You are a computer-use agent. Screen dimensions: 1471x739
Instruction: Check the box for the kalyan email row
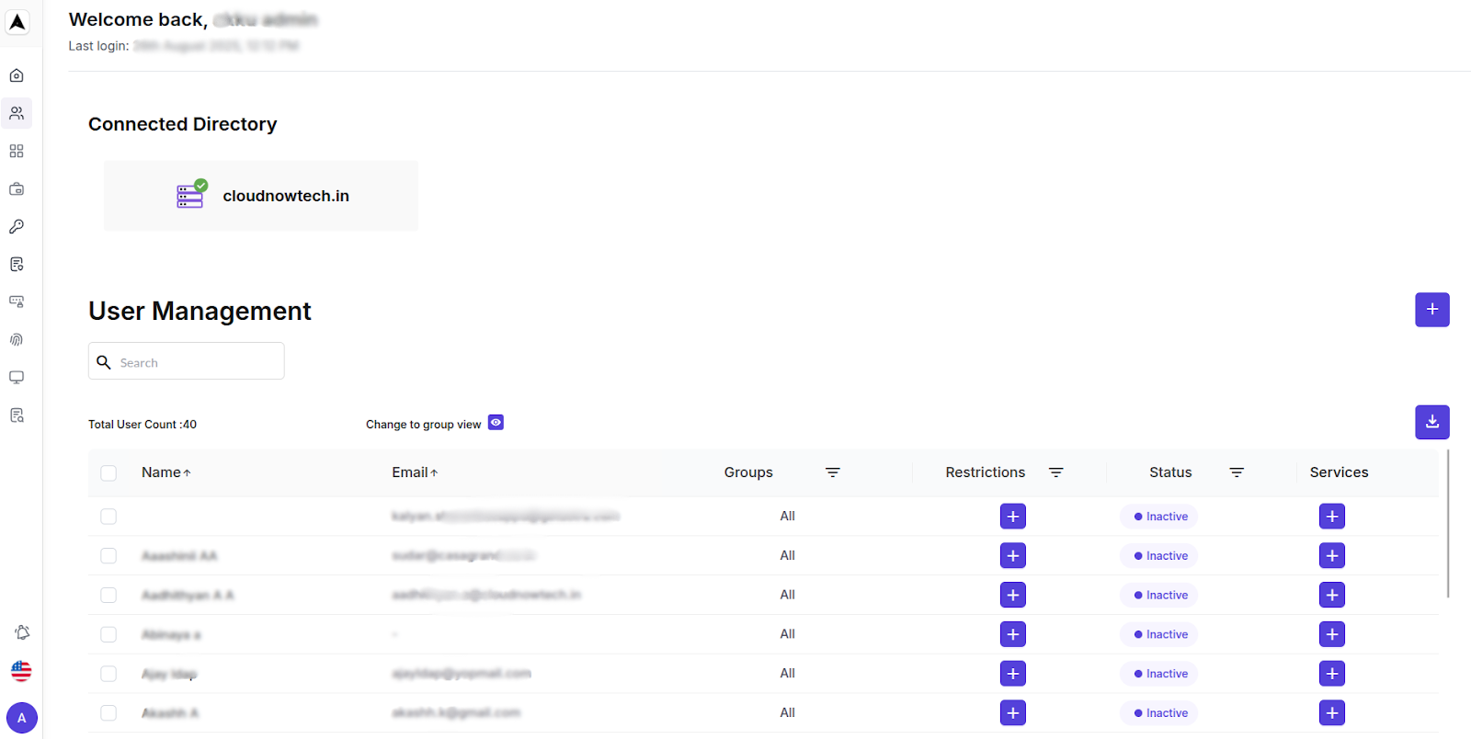pos(108,517)
